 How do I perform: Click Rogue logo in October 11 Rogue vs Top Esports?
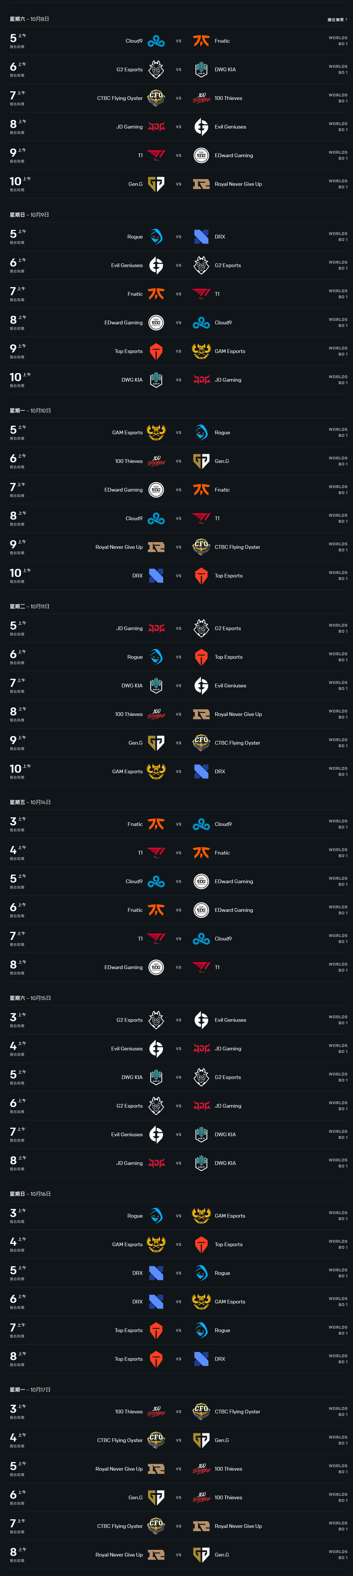pos(156,657)
